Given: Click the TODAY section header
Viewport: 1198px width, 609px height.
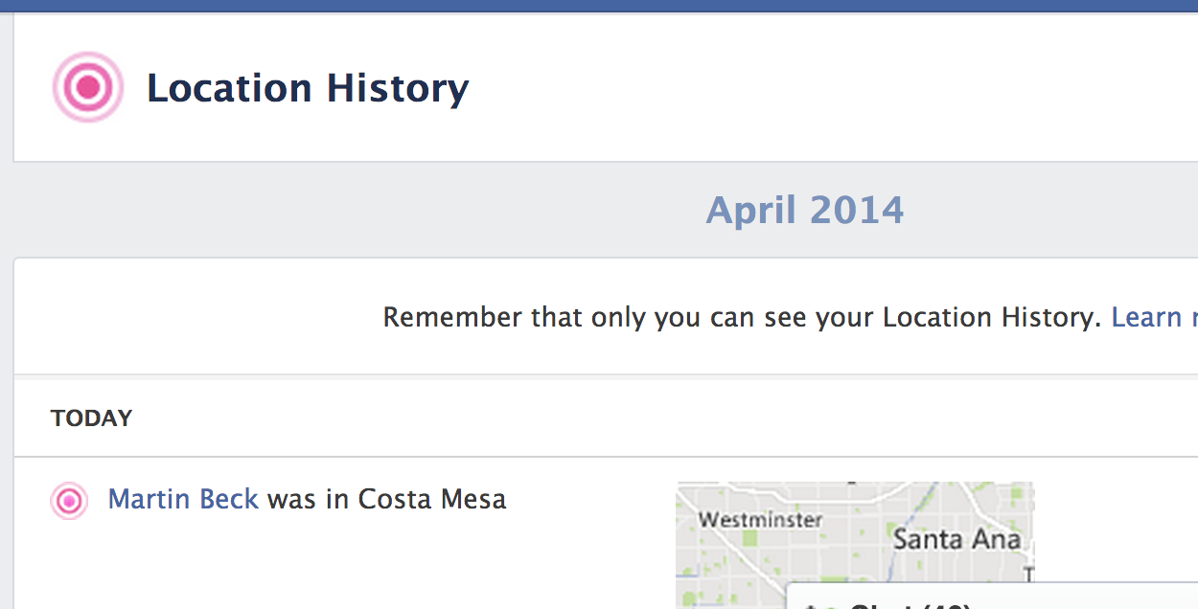Looking at the screenshot, I should pyautogui.click(x=92, y=418).
